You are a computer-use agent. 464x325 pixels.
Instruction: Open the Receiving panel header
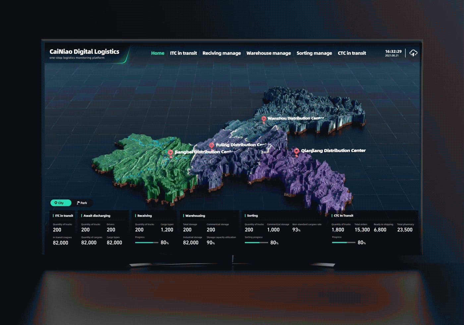click(x=145, y=216)
